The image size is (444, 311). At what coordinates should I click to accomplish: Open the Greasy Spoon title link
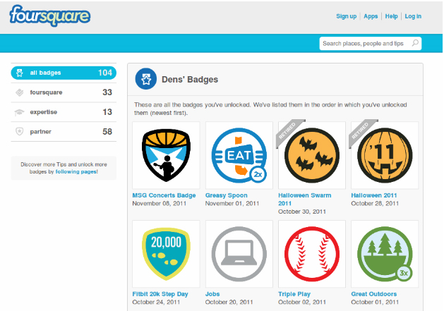coord(227,195)
